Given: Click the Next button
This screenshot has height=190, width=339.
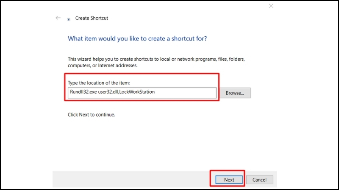Looking at the screenshot, I should click(229, 180).
